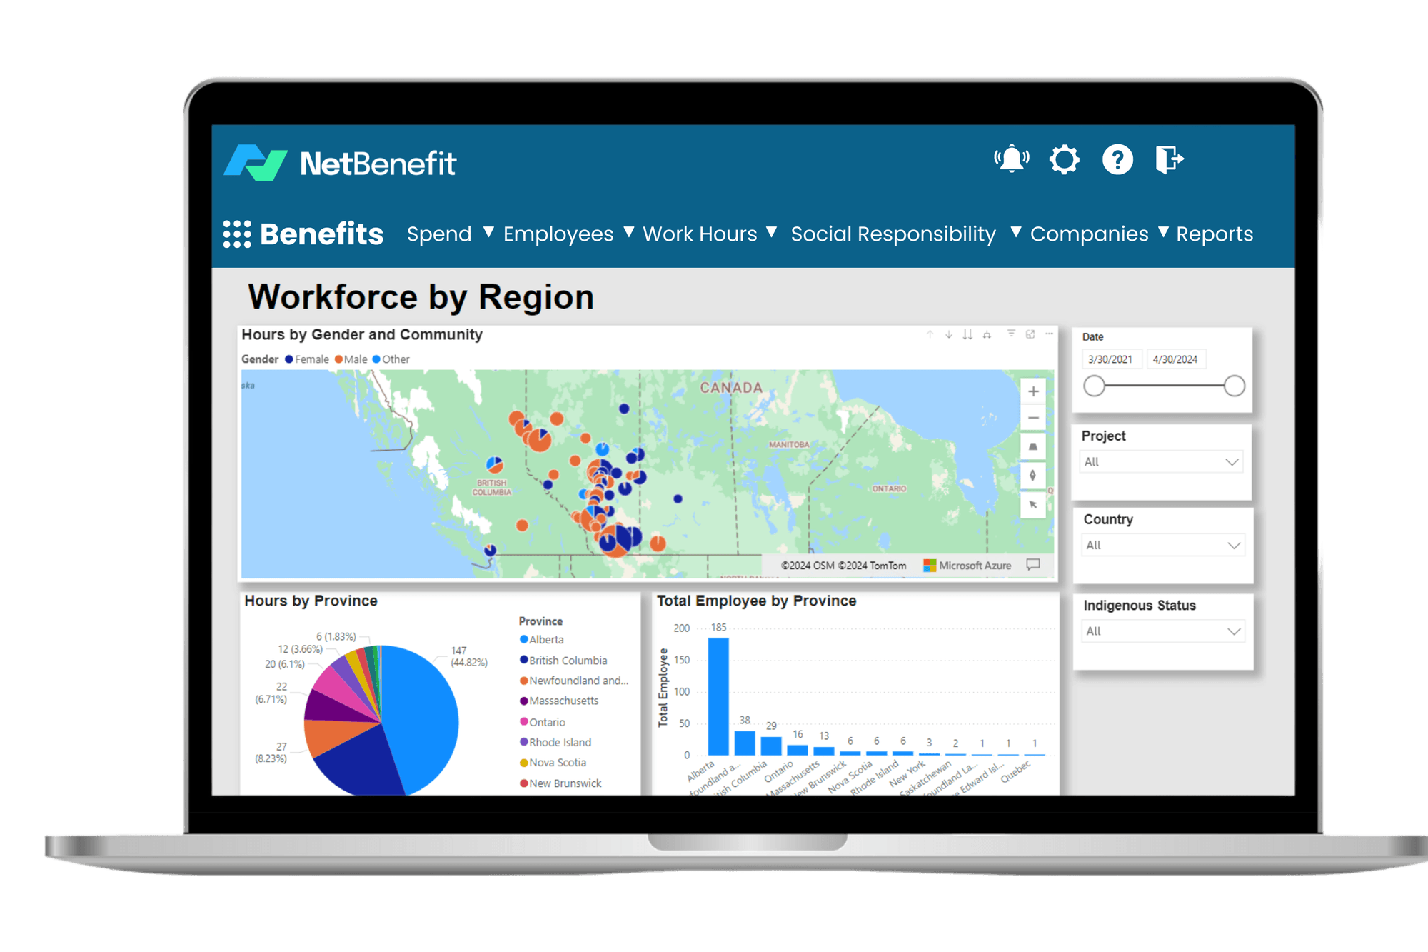Toggle the Female gender legend item

308,359
